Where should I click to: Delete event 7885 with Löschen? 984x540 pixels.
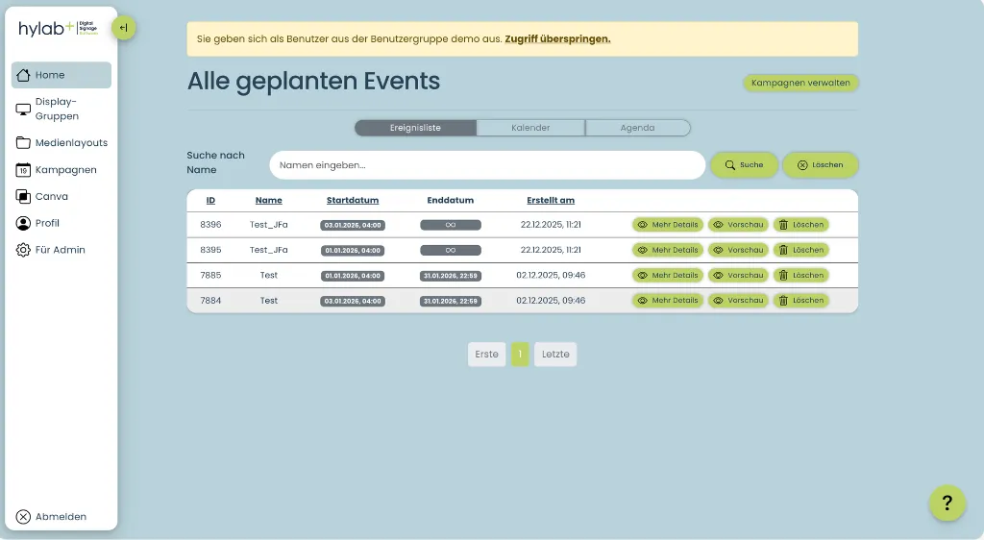coord(801,276)
